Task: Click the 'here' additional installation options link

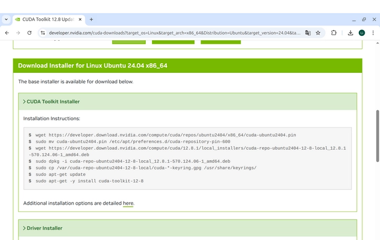Action: pyautogui.click(x=128, y=203)
